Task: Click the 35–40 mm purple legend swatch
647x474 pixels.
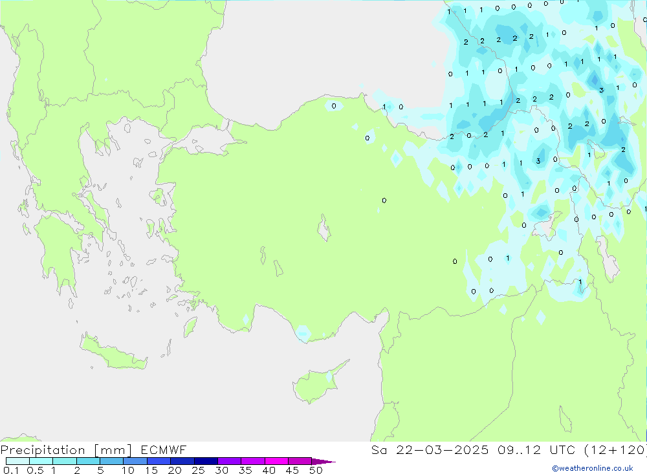Action: click(253, 461)
